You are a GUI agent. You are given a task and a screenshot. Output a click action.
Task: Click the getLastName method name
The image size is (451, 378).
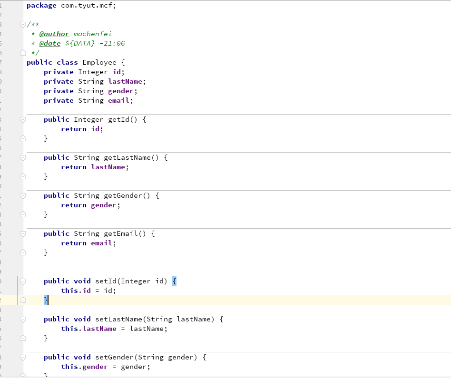pos(127,157)
